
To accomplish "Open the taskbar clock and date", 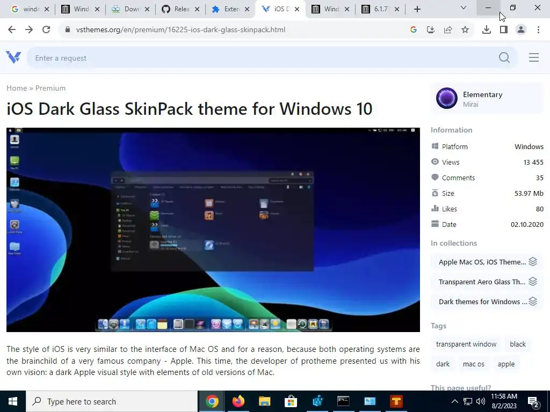I will click(504, 401).
